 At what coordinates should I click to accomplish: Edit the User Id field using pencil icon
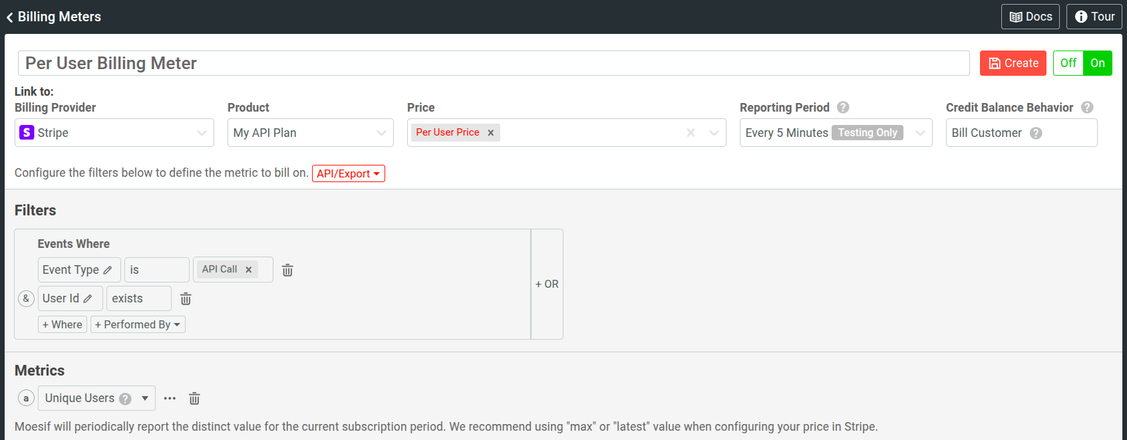[x=88, y=298]
